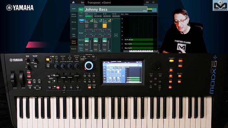Add a new part with the plus icon
The height and width of the screenshot is (128, 228).
coord(116,35)
